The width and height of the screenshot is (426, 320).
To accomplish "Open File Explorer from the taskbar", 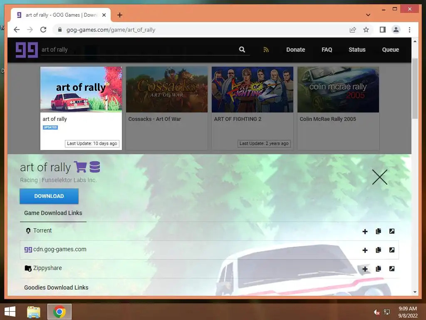I will click(34, 312).
